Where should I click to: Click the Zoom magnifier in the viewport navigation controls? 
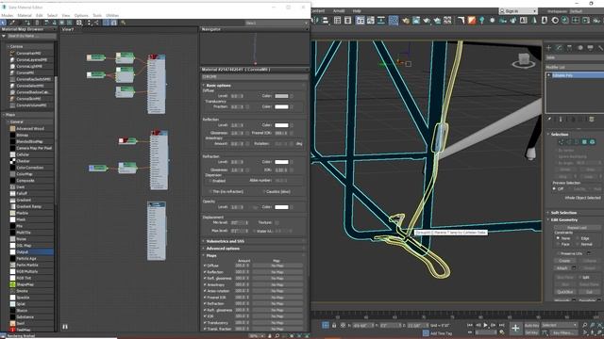pos(584,325)
